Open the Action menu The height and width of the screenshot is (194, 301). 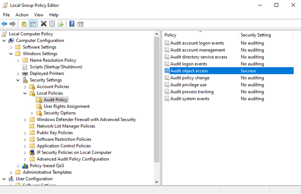pos(22,15)
